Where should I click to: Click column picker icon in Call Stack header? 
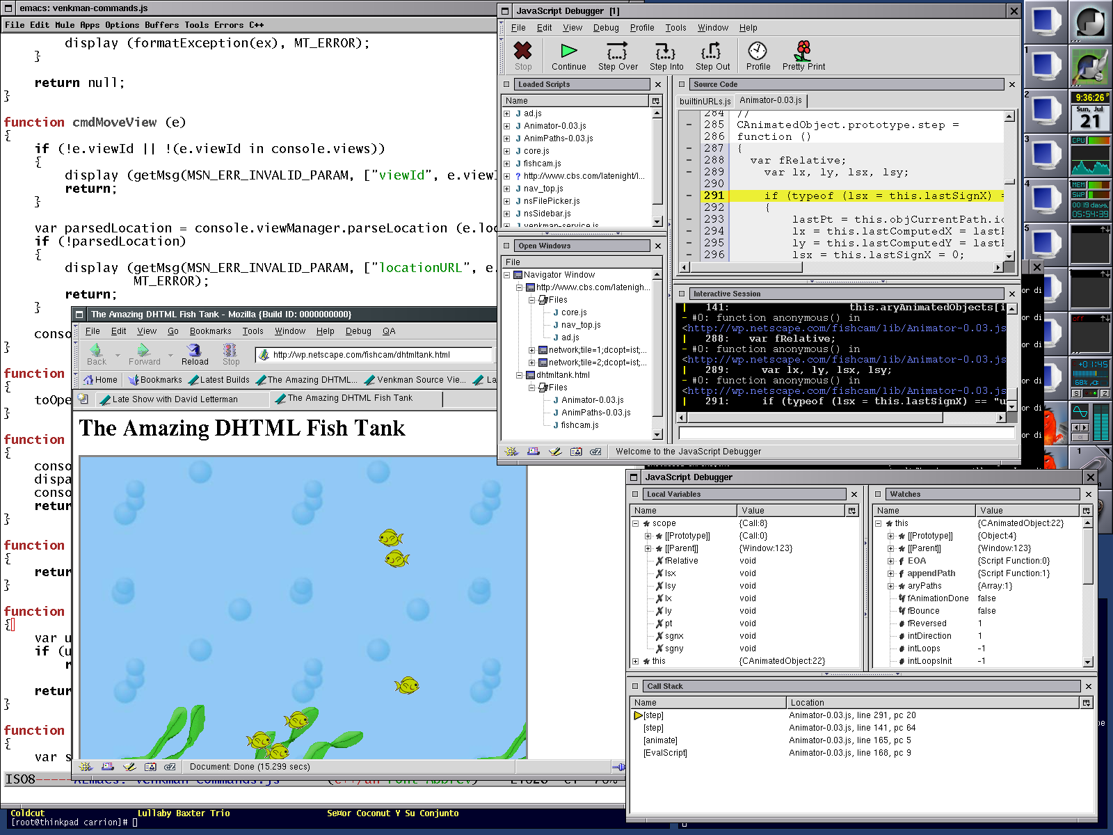[x=1086, y=703]
